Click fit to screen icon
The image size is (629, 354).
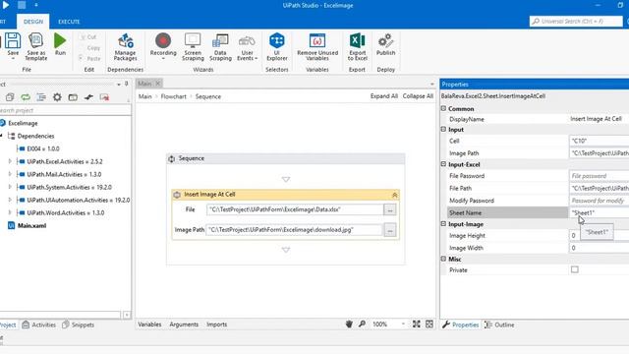pos(417,324)
